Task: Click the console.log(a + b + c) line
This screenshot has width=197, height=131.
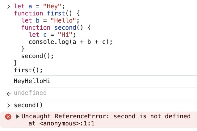Action: [x=71, y=42]
